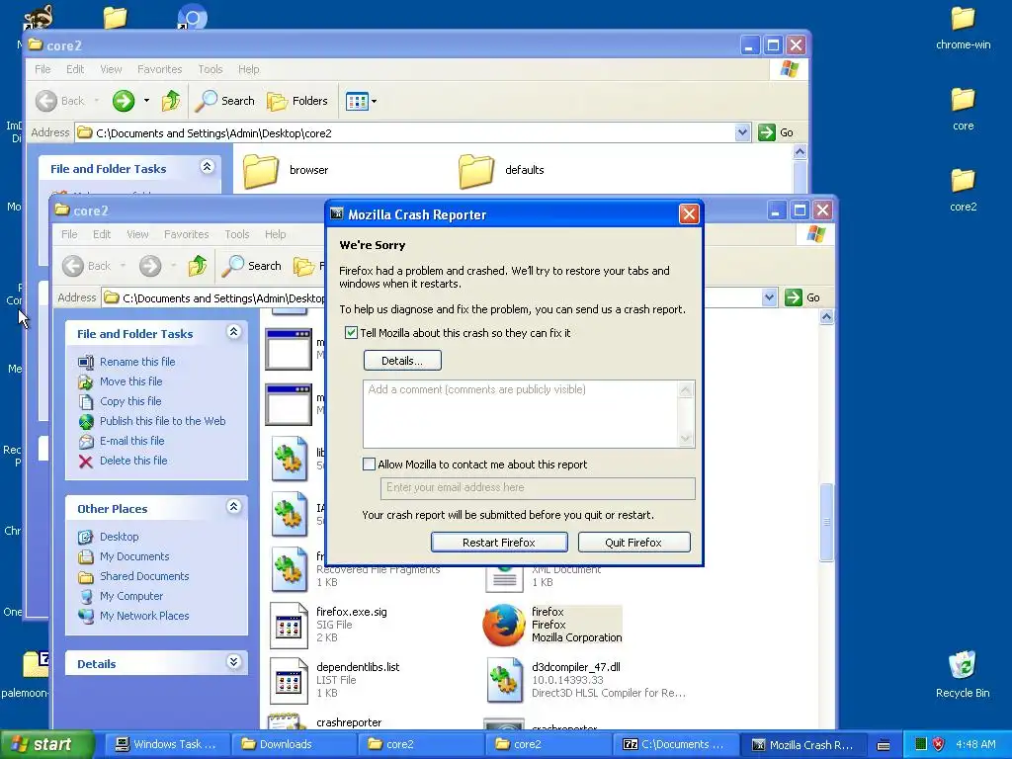Check 'Allow Mozilla to contact me' box
The height and width of the screenshot is (759, 1012).
pyautogui.click(x=370, y=464)
